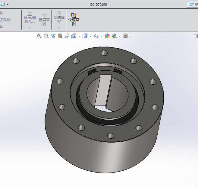Click Edit Appearance color ball
This screenshot has height=187, width=198.
tap(107, 36)
